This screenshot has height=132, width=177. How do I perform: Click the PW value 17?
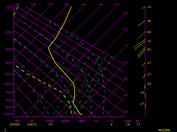pos(138,124)
